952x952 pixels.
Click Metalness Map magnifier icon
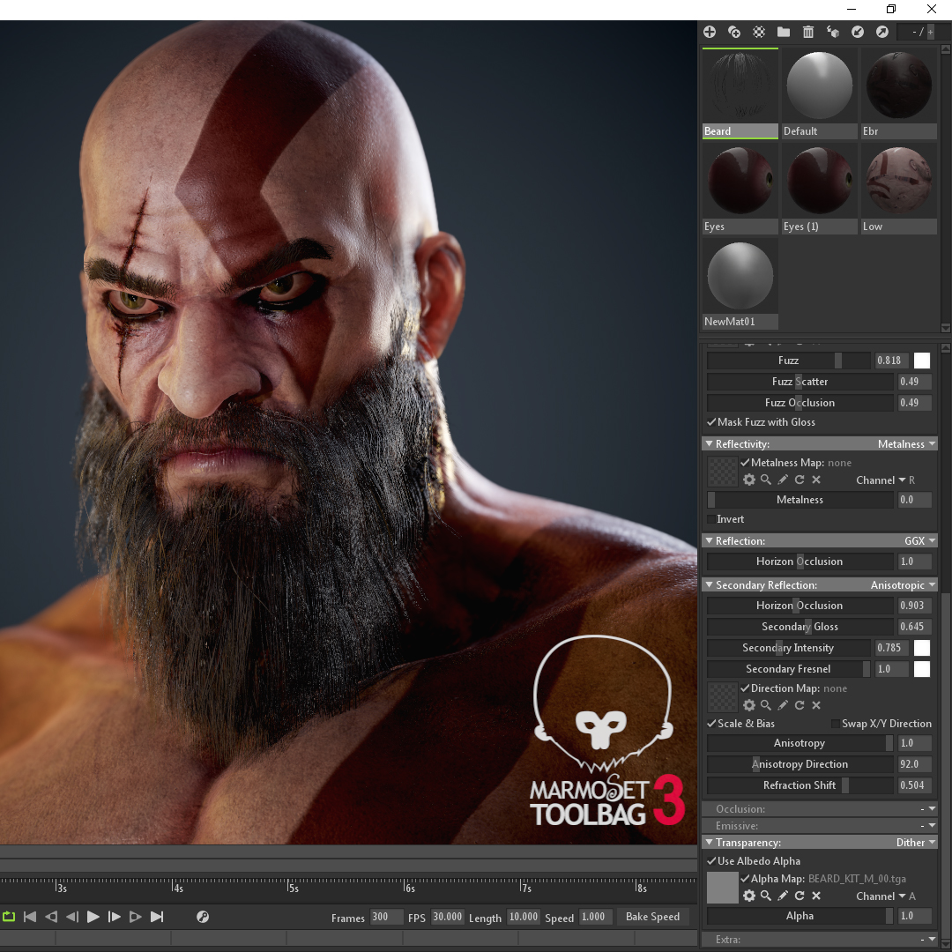(766, 480)
